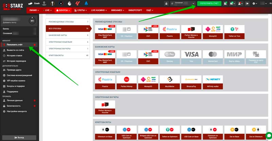Expand the ЛИНИЯ dropdown menu

pos(34,11)
